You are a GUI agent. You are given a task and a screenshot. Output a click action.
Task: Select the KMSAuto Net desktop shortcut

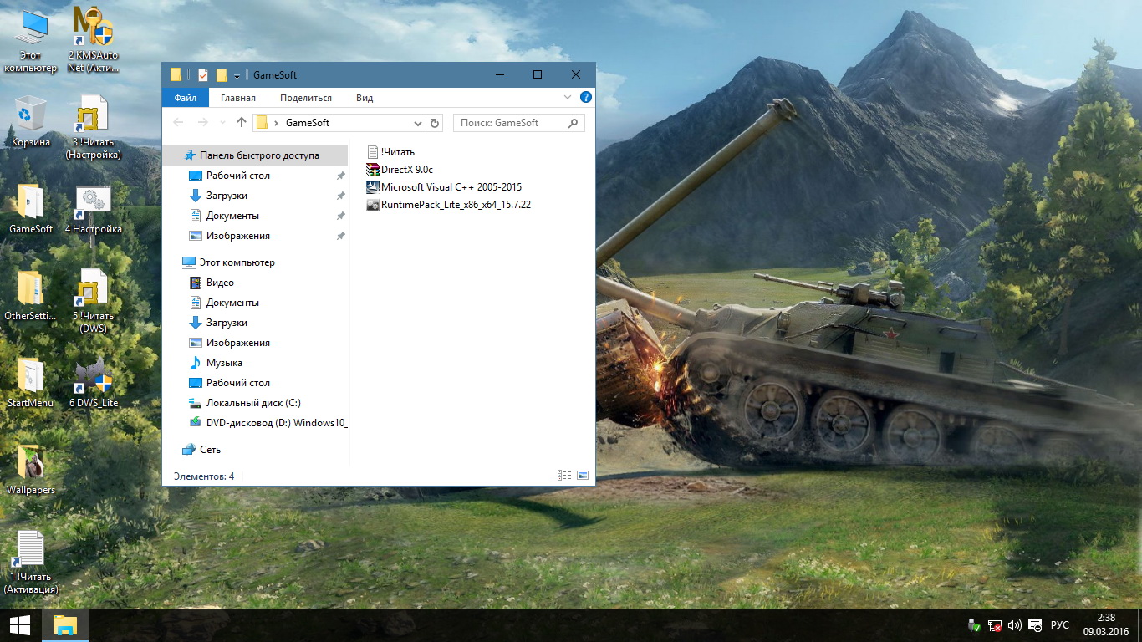coord(93,39)
